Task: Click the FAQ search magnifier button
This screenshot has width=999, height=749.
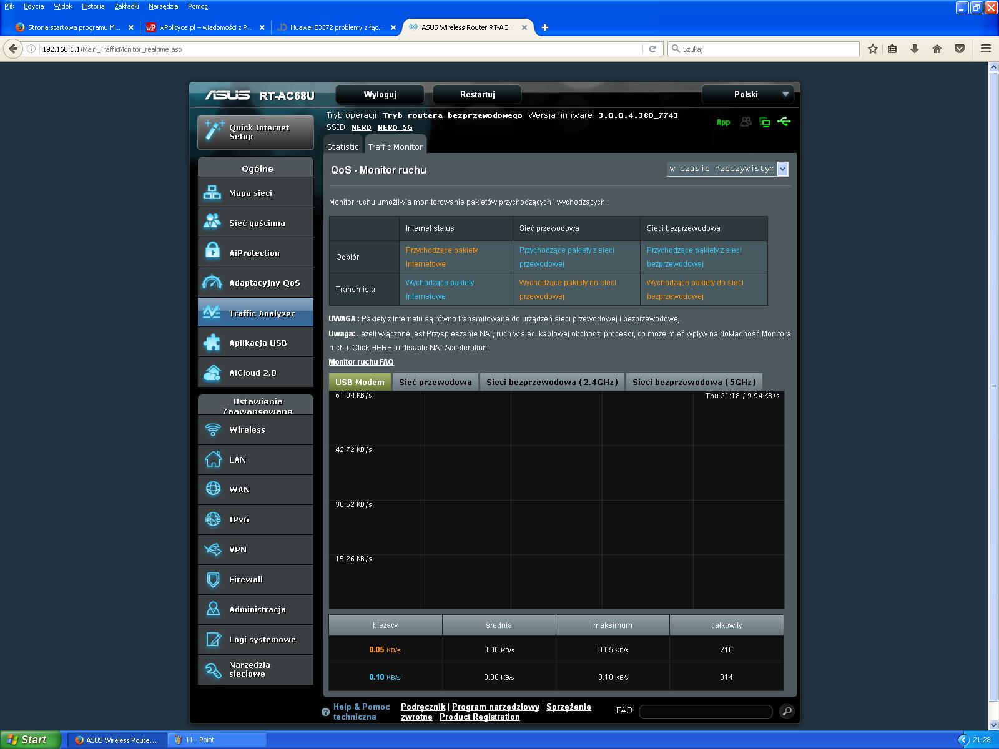Action: click(787, 711)
